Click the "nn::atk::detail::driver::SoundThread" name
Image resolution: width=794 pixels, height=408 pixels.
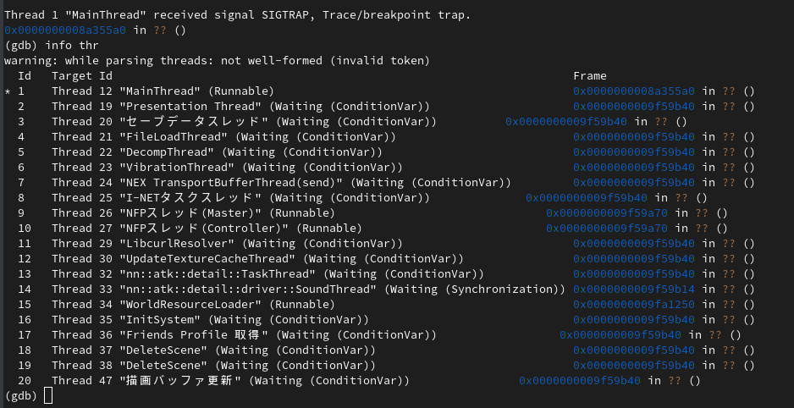pos(249,289)
